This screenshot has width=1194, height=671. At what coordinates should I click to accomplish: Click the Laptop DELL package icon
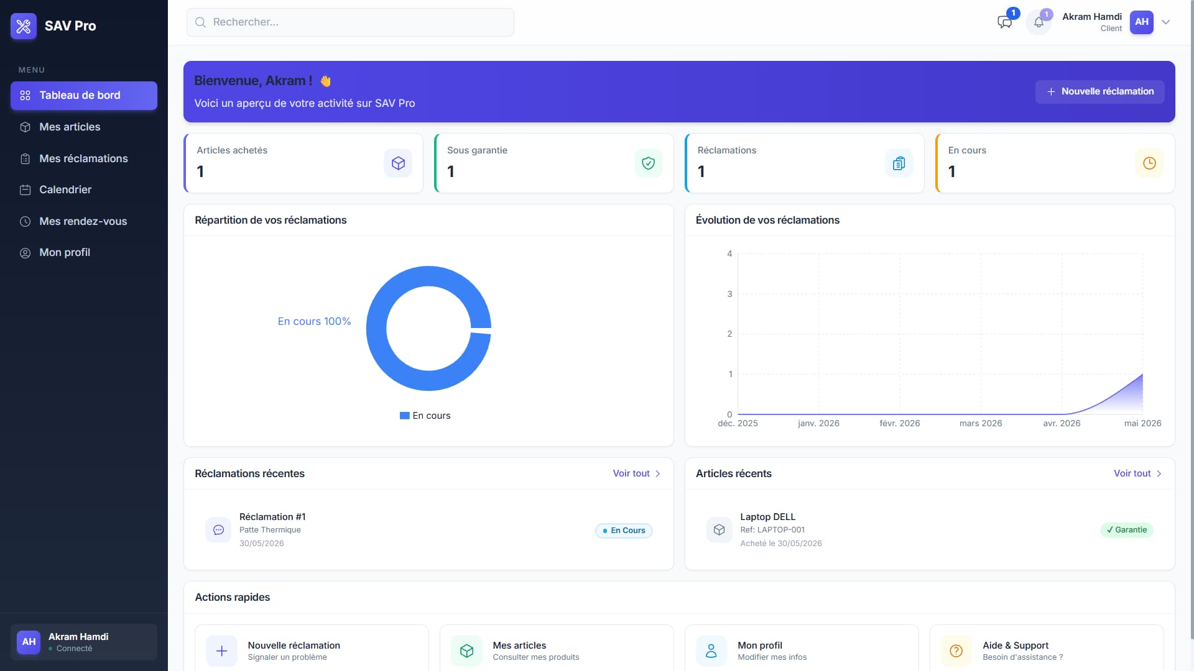(x=719, y=530)
